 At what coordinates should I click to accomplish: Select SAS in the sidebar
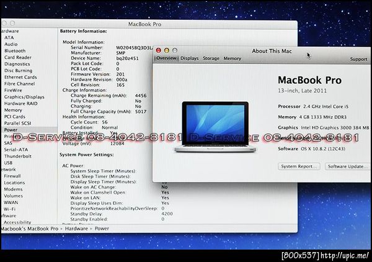click(8, 143)
